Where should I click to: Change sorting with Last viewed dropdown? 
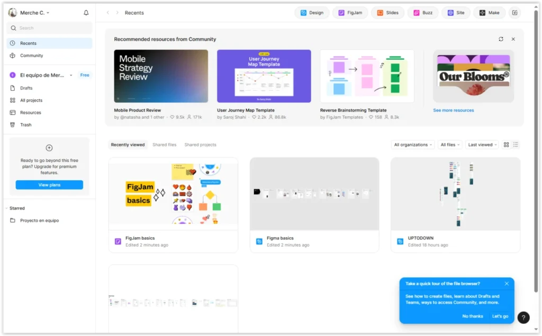click(x=481, y=144)
